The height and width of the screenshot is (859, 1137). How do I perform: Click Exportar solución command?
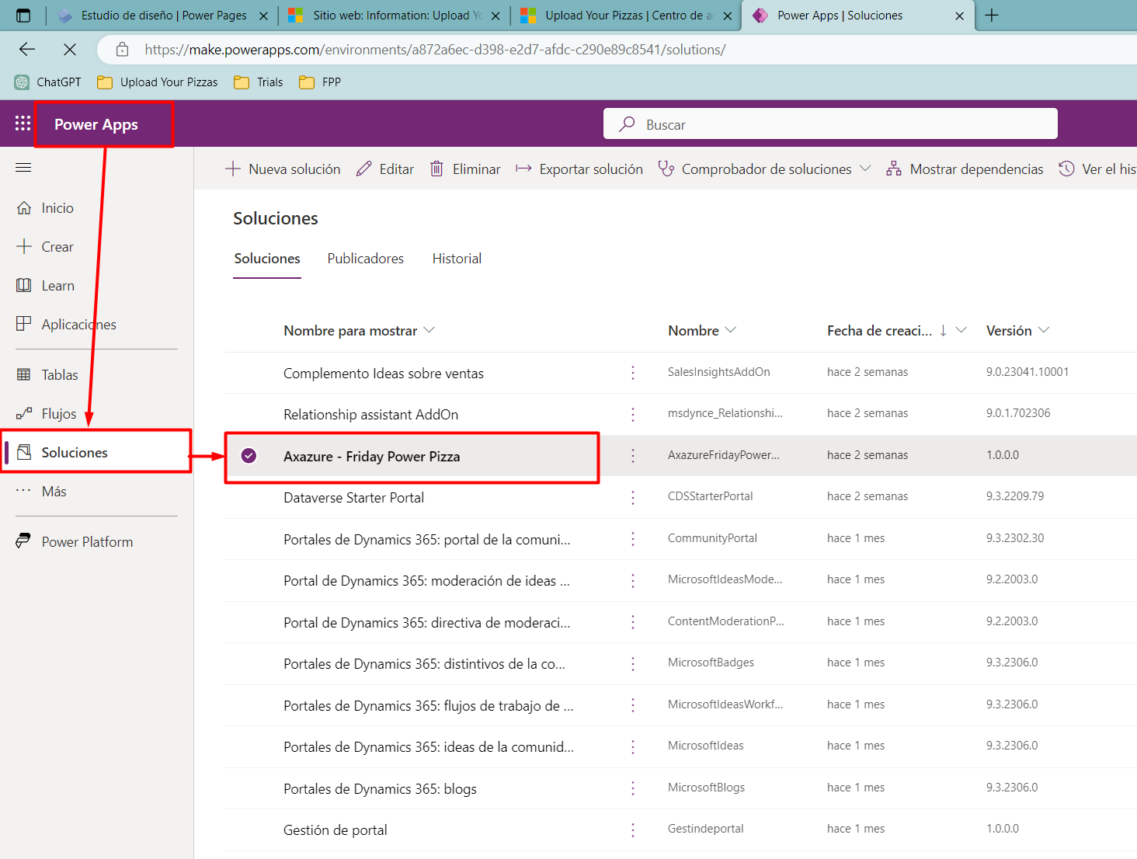[579, 169]
